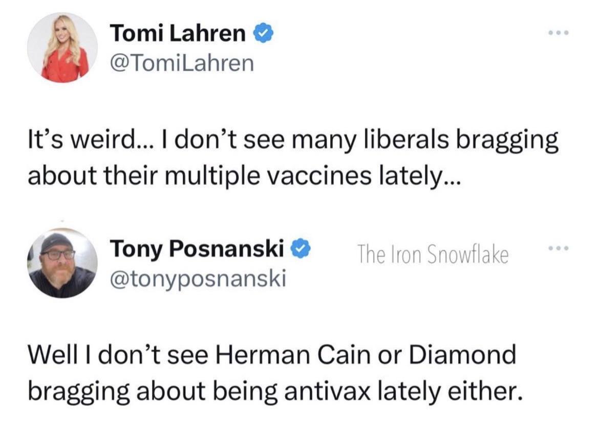599x427 pixels.
Task: Click the tweet mentioning multiple vaccines
Action: click(x=292, y=156)
